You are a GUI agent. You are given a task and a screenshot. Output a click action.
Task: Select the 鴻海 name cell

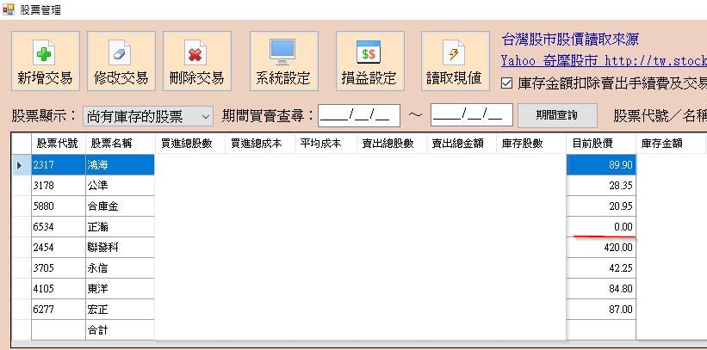[120, 165]
